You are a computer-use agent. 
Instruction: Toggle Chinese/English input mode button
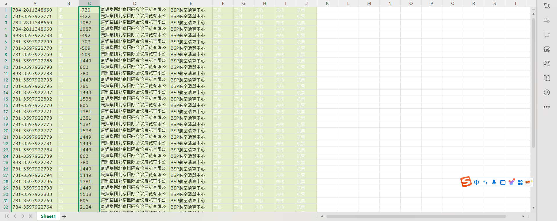(x=476, y=182)
